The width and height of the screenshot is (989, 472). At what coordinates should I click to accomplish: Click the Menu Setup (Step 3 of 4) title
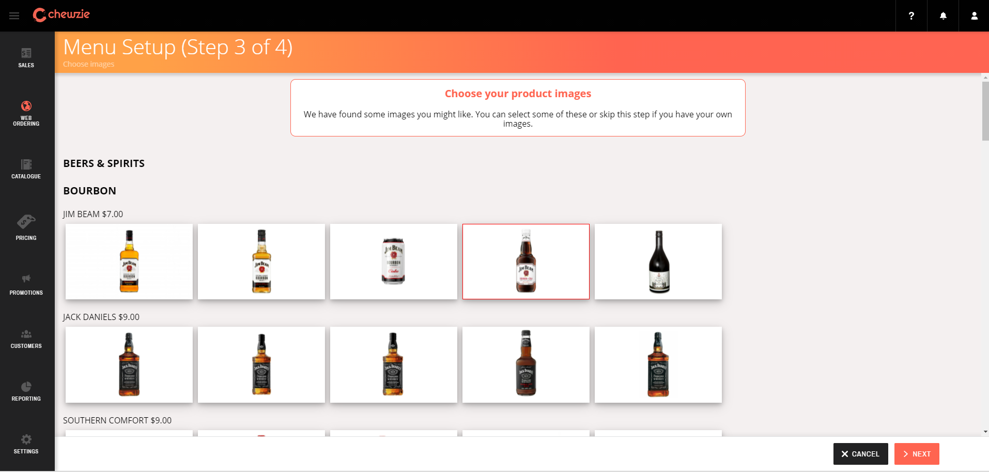[178, 47]
